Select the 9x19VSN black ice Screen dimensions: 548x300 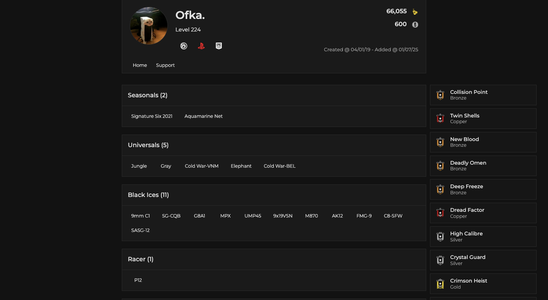pyautogui.click(x=283, y=216)
